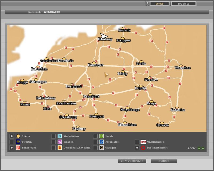Disable the Tankstellen checkbox
Image resolution: width=214 pixels, height=171 pixels.
click(x=12, y=148)
